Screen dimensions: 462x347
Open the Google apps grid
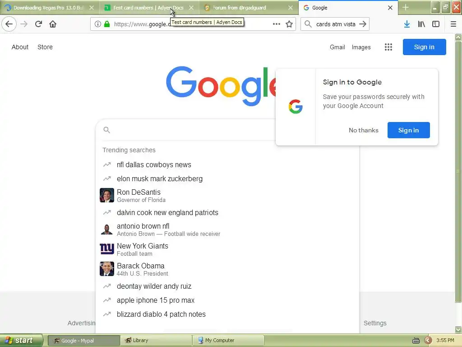tap(388, 47)
